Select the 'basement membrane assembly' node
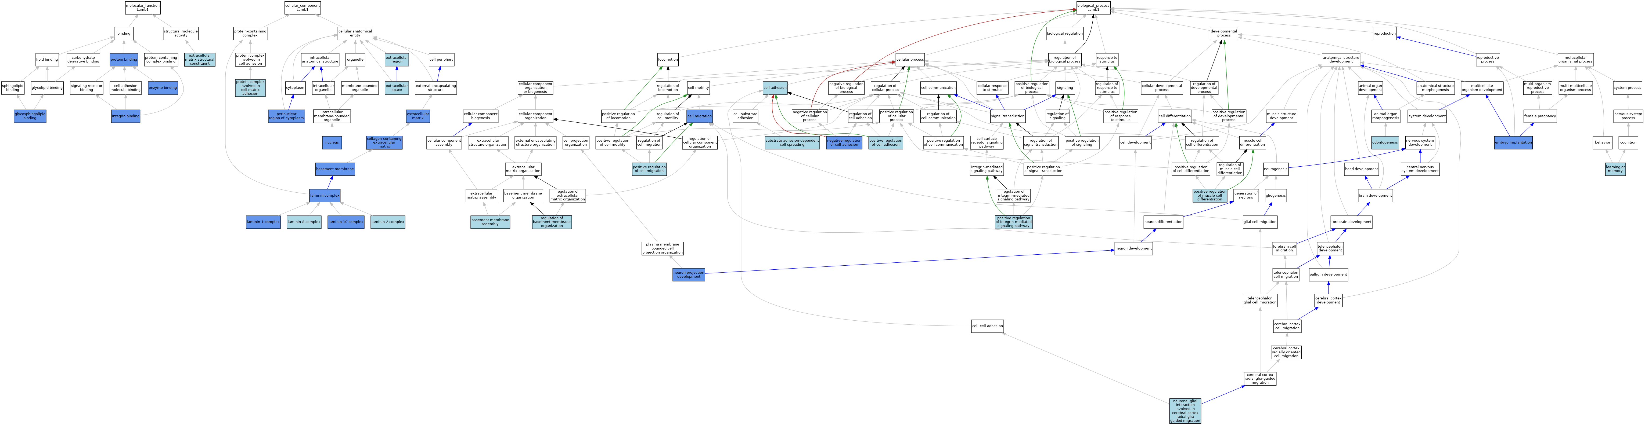This screenshot has height=425, width=1645. coord(490,222)
